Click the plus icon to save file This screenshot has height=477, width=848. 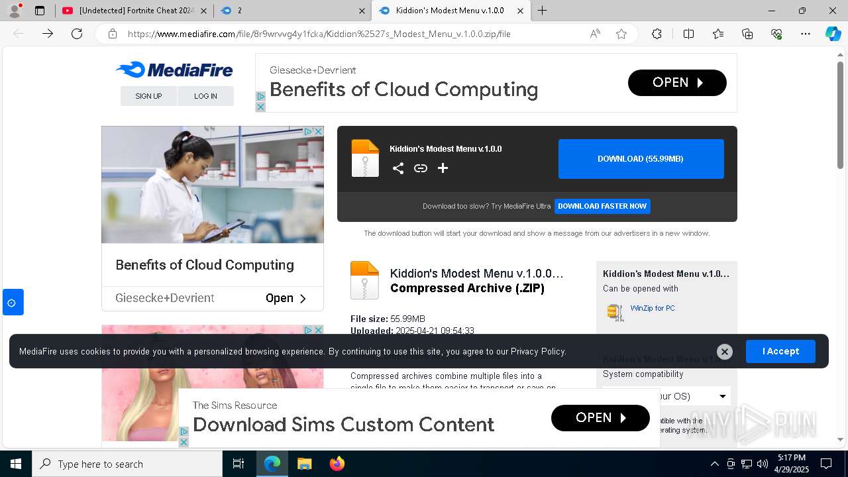[443, 168]
